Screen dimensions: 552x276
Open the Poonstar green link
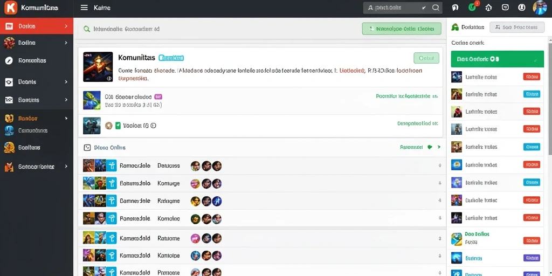pyautogui.click(x=406, y=96)
